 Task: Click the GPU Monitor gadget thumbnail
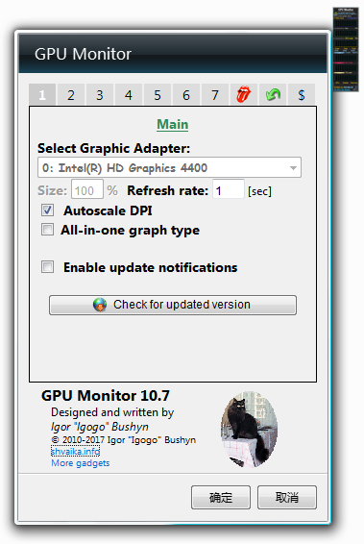tap(346, 49)
